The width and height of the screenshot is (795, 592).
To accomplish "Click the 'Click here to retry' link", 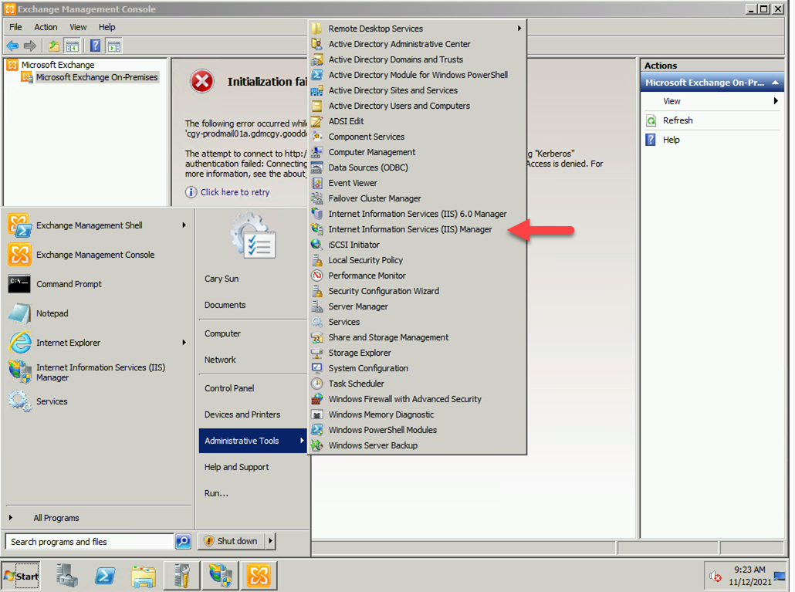I will (235, 192).
